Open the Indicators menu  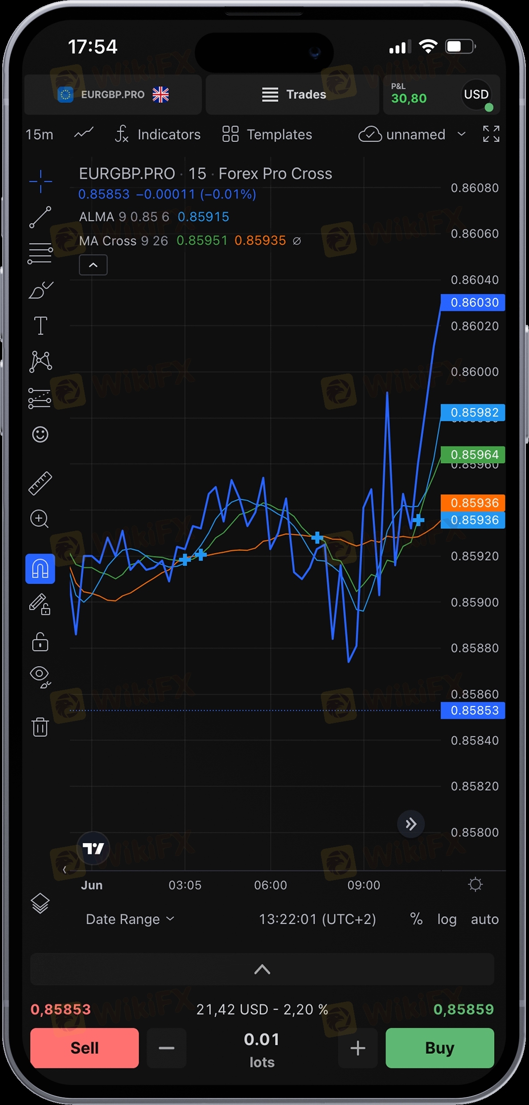pyautogui.click(x=158, y=134)
